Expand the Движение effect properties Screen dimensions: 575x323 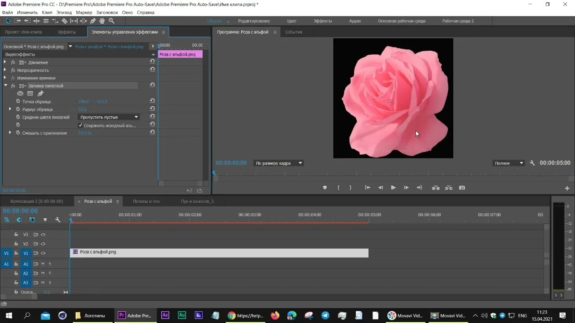pyautogui.click(x=5, y=62)
